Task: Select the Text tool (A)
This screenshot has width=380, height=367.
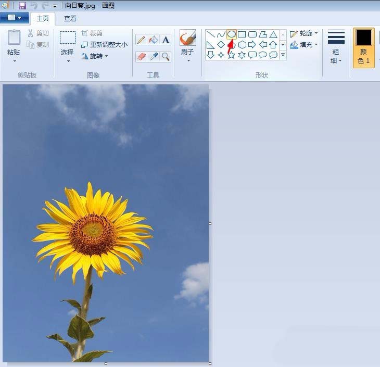Action: 166,40
